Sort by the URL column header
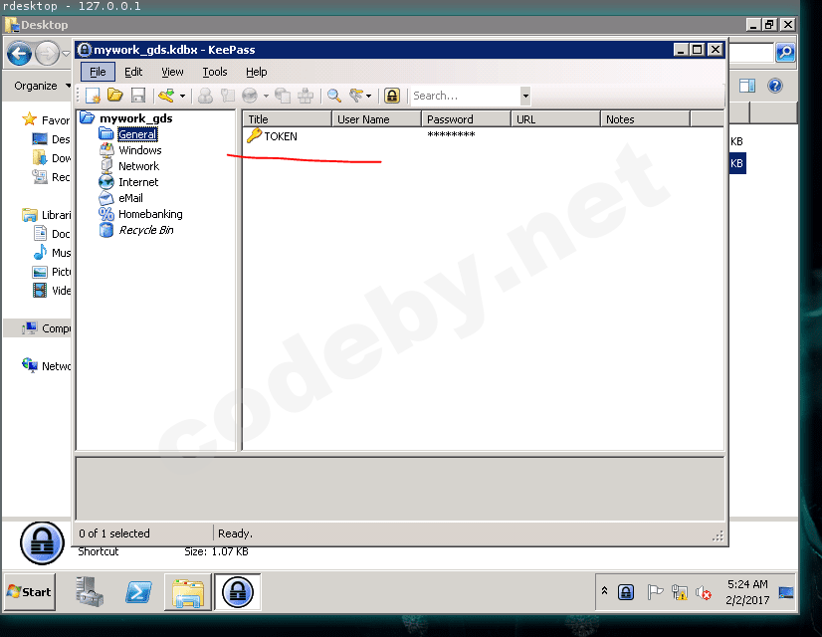Screen dimensions: 822x637 click(556, 119)
